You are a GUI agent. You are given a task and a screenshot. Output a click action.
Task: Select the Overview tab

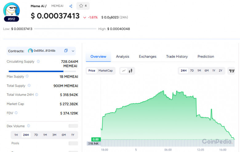[98, 56]
